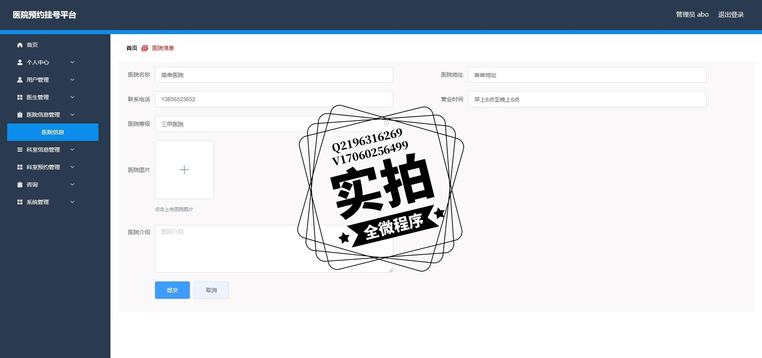The width and height of the screenshot is (762, 358).
Task: Click the grid icon beside 科室预约管理
Action: pos(20,167)
